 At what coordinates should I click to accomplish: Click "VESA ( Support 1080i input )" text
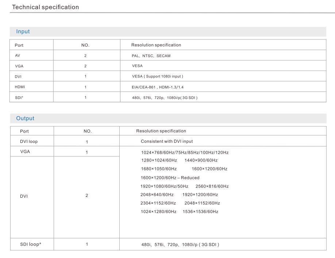(x=157, y=76)
